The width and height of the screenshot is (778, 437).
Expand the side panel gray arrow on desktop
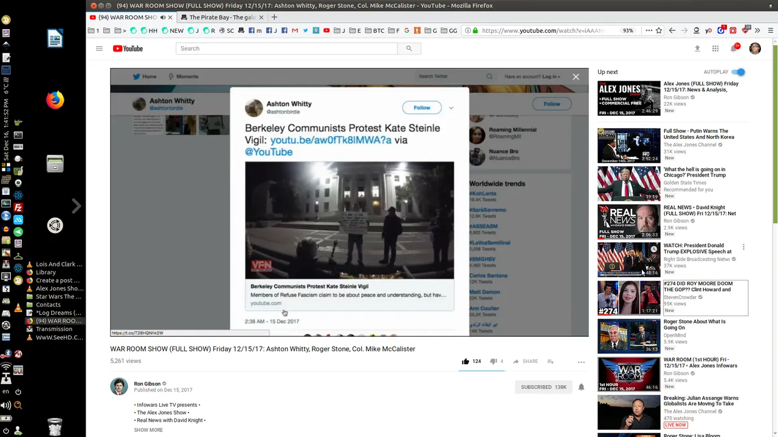(76, 206)
